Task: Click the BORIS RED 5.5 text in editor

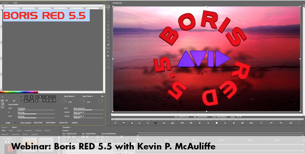Action: point(44,16)
